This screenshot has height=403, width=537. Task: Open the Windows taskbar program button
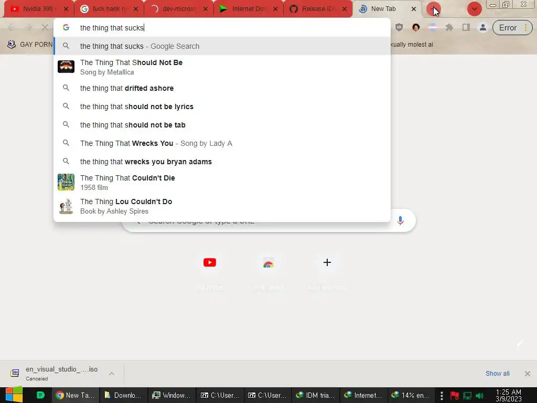point(171,395)
